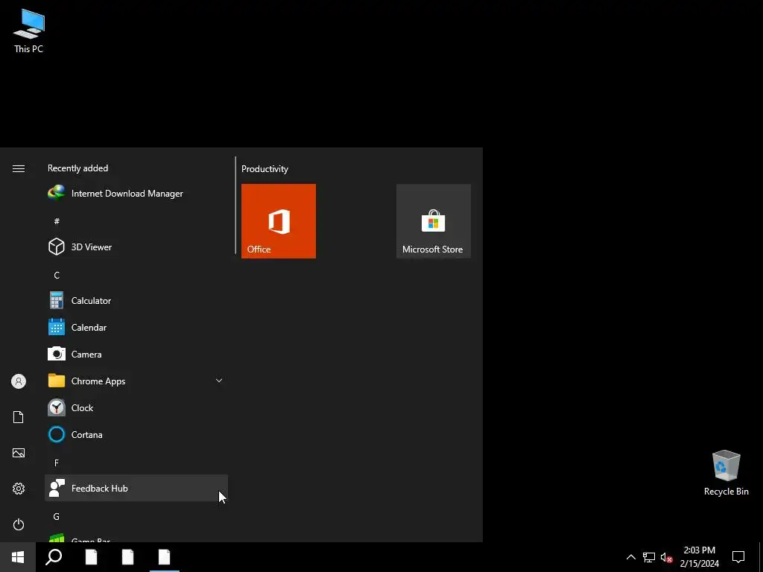
Task: Launch Cortana from the app list
Action: (136, 434)
